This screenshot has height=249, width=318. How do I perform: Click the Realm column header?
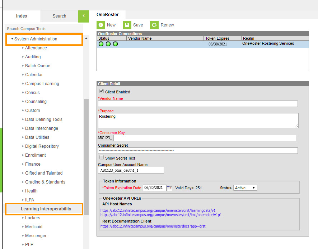click(275, 38)
